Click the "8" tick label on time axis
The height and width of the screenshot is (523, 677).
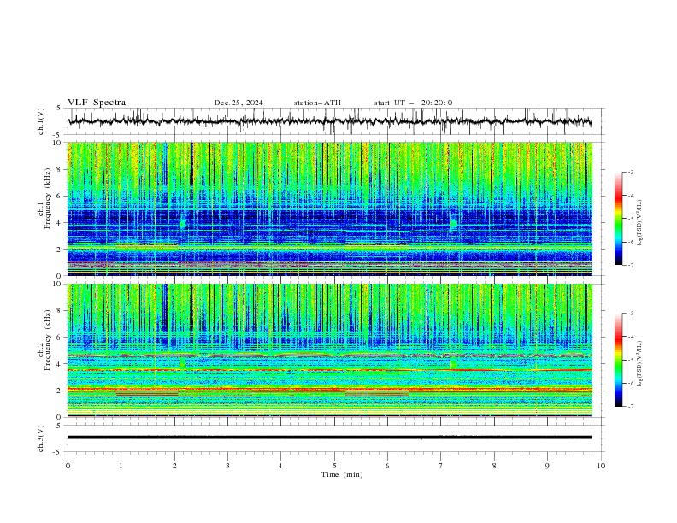pos(494,466)
